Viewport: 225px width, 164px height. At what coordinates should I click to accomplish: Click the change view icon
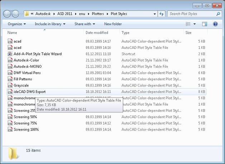188,24
